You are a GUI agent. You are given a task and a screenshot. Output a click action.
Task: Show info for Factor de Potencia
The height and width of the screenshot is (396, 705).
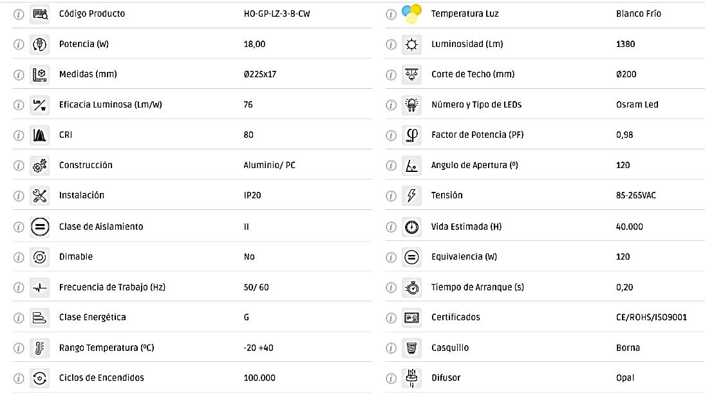coord(391,135)
